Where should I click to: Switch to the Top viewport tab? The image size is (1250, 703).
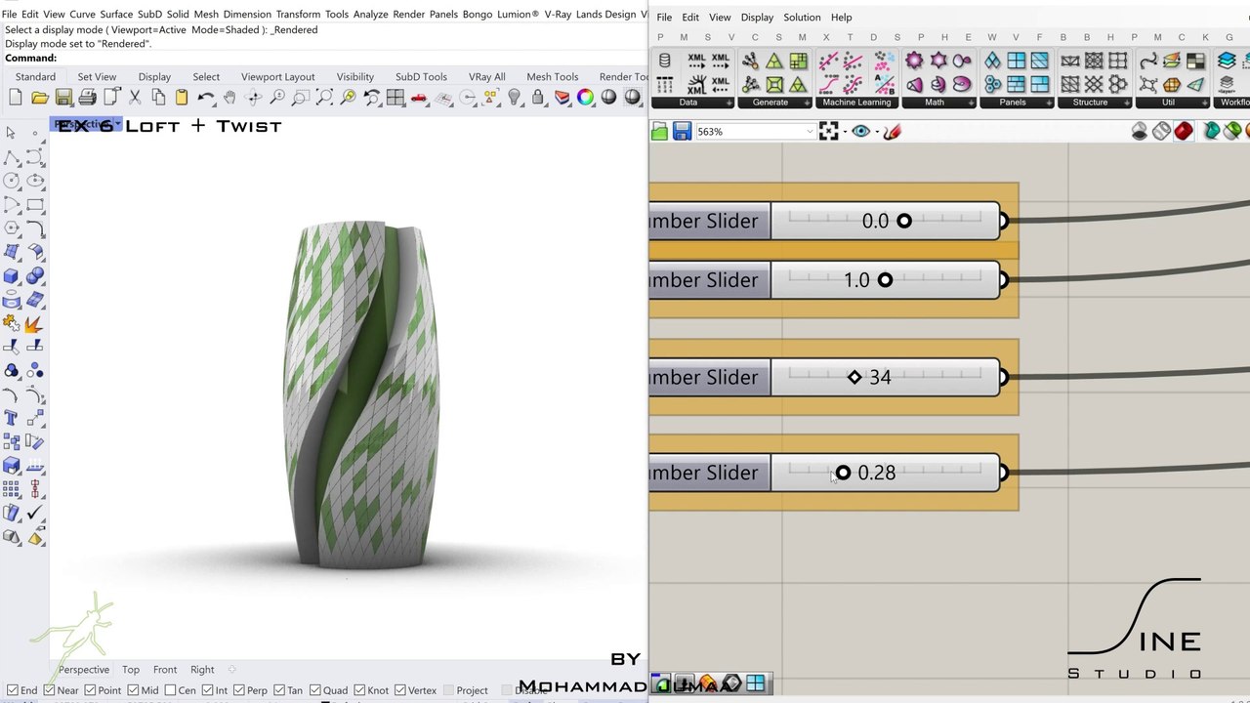[131, 670]
